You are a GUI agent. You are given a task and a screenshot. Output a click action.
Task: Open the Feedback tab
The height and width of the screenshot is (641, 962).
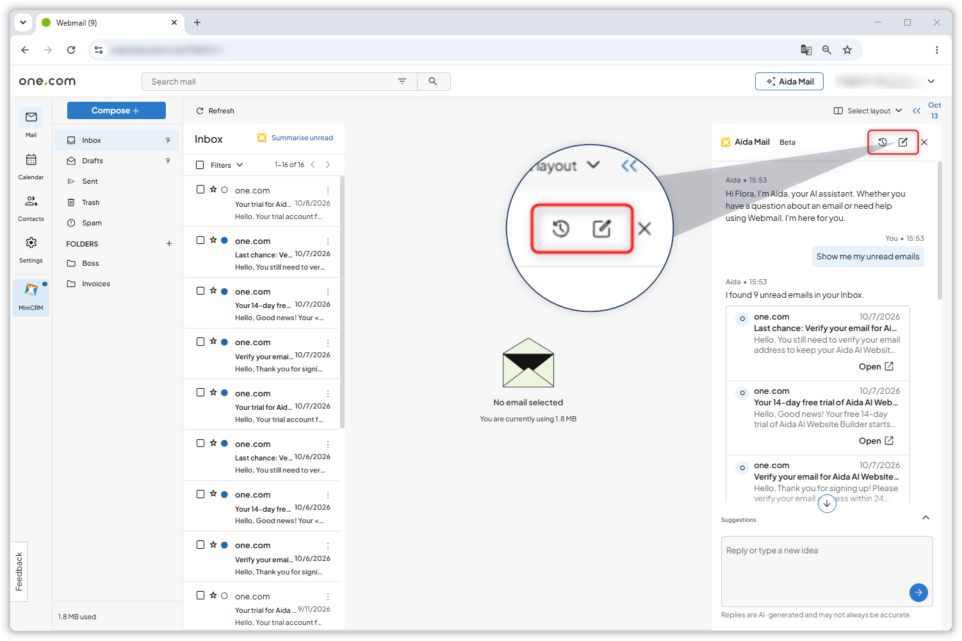click(x=19, y=571)
